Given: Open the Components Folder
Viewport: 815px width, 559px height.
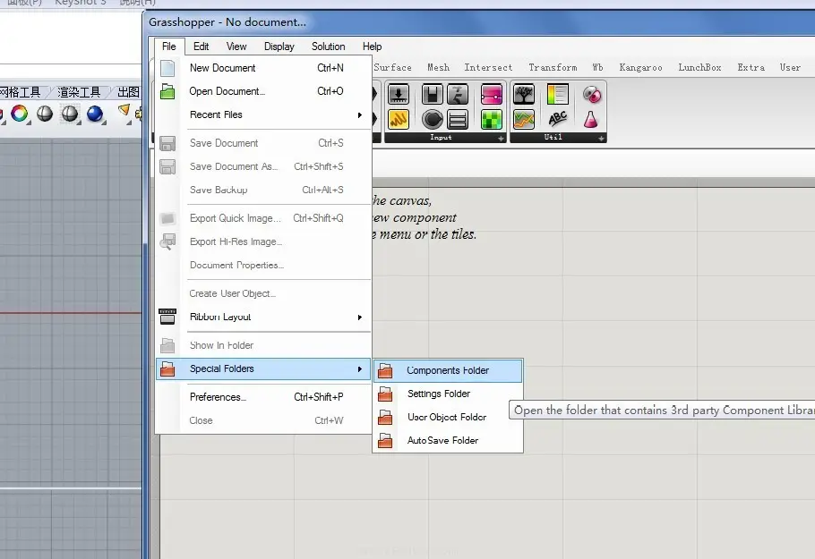Looking at the screenshot, I should pyautogui.click(x=448, y=370).
